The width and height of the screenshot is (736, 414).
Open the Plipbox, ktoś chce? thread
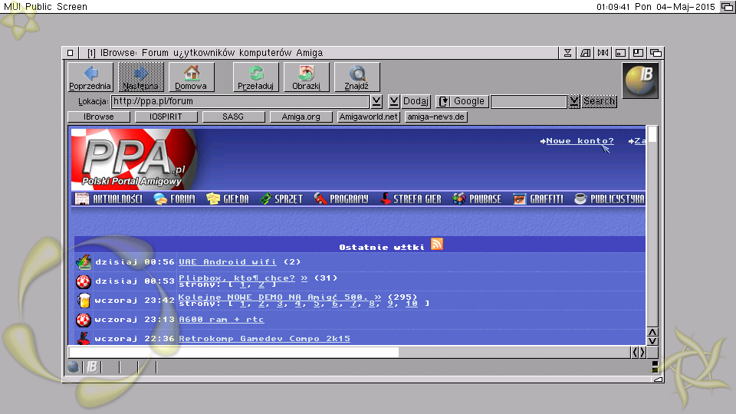[237, 278]
